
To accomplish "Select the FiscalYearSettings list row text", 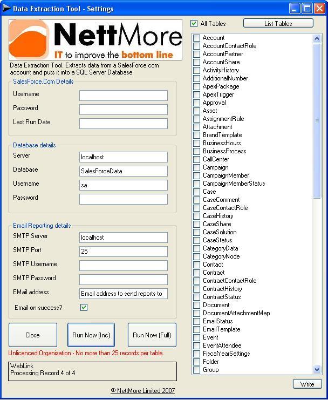I will click(227, 354).
